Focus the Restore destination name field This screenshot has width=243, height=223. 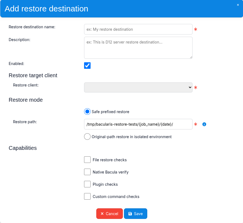click(x=138, y=29)
